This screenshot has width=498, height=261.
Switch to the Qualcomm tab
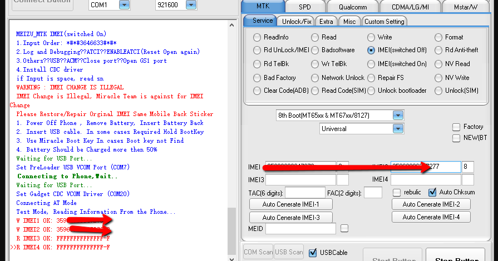click(x=353, y=7)
